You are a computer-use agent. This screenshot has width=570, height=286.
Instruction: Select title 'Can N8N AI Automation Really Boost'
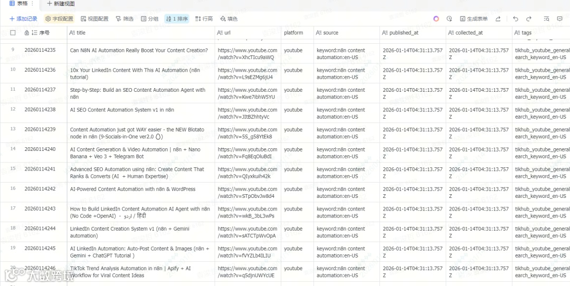pyautogui.click(x=139, y=51)
